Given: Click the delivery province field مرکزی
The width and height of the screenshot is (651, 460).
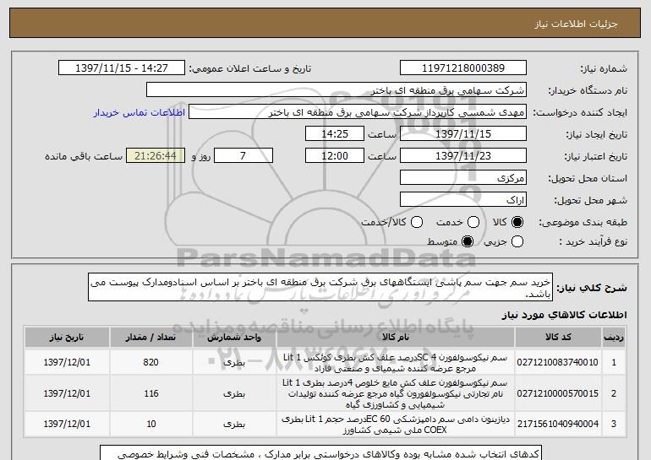Looking at the screenshot, I should coord(463,178).
